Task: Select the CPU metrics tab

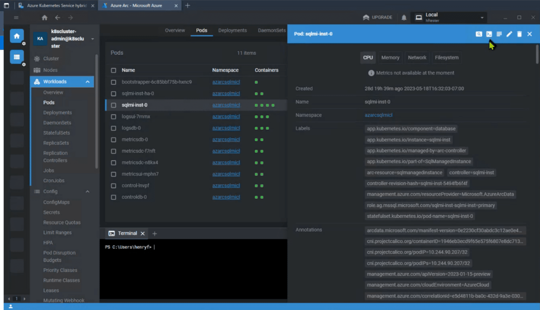Action: (368, 58)
